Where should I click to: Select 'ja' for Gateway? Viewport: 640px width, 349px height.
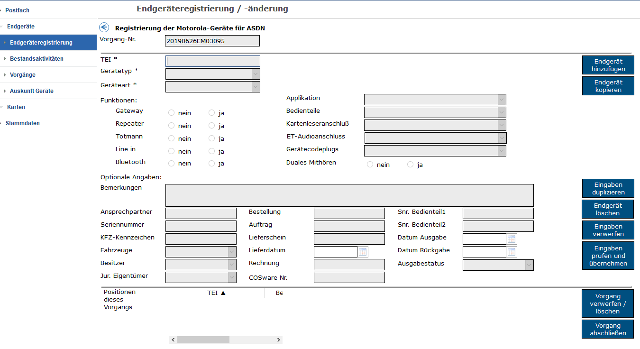[212, 113]
